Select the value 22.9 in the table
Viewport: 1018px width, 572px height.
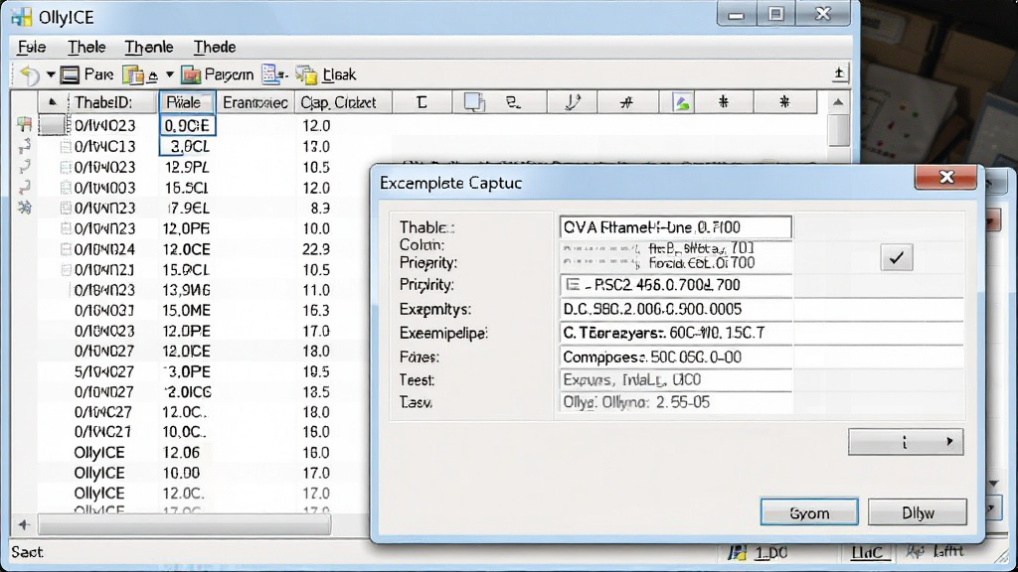(316, 249)
